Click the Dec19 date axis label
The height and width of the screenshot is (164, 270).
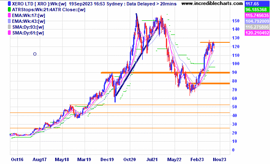[107, 159]
